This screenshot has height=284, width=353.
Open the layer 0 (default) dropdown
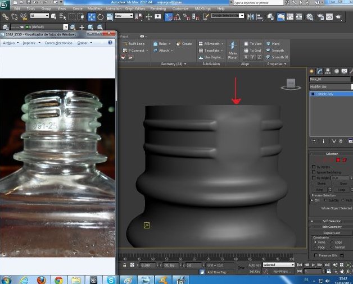click(x=39, y=27)
